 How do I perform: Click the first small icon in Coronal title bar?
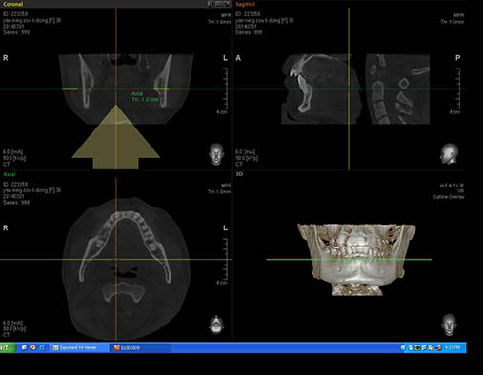coord(211,4)
